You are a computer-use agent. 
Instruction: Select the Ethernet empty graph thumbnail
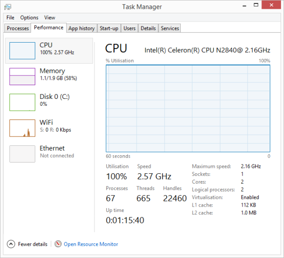pos(22,154)
